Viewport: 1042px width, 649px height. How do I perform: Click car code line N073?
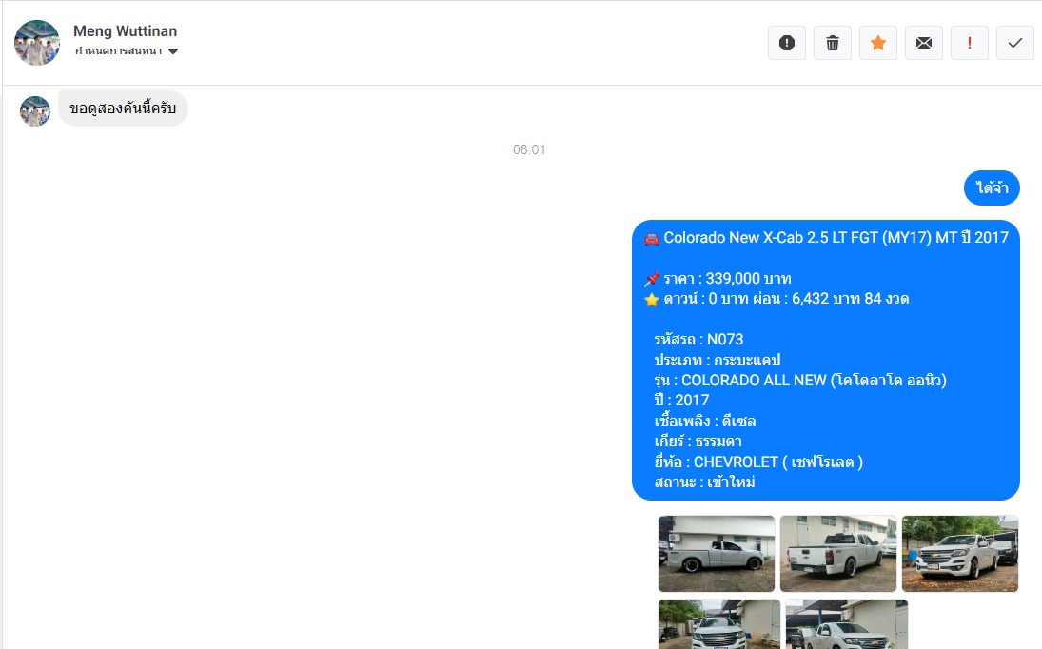tap(699, 340)
